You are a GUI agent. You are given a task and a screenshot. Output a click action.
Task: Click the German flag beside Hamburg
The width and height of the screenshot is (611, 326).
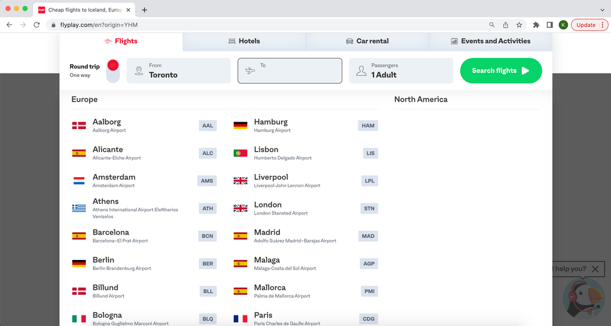click(x=241, y=125)
